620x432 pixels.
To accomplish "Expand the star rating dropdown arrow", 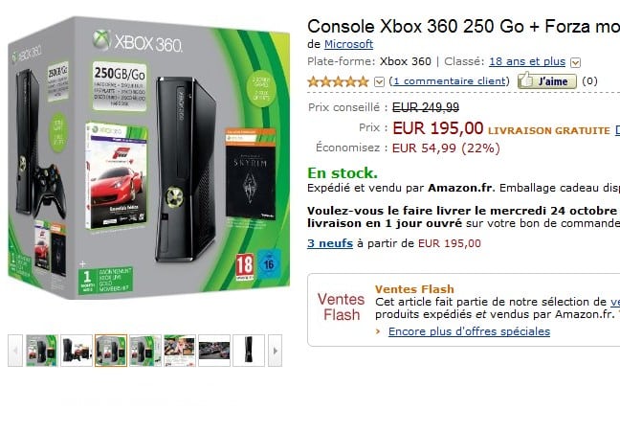I will coord(379,82).
